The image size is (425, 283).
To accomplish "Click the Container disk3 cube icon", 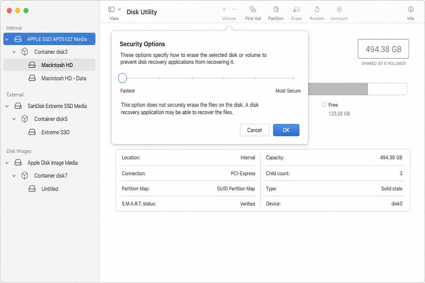I will click(x=25, y=52).
